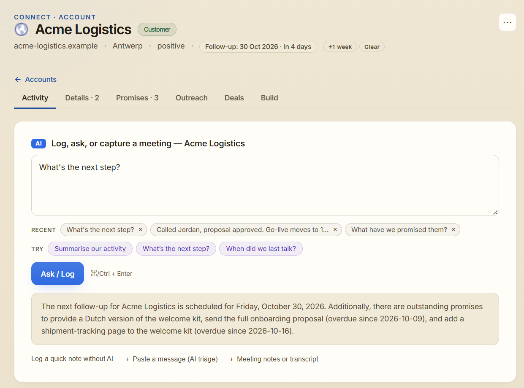524x388 pixels.
Task: Select the Outreach tab
Action: coord(192,98)
